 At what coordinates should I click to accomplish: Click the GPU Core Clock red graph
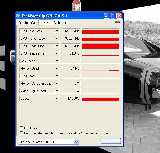point(101,31)
